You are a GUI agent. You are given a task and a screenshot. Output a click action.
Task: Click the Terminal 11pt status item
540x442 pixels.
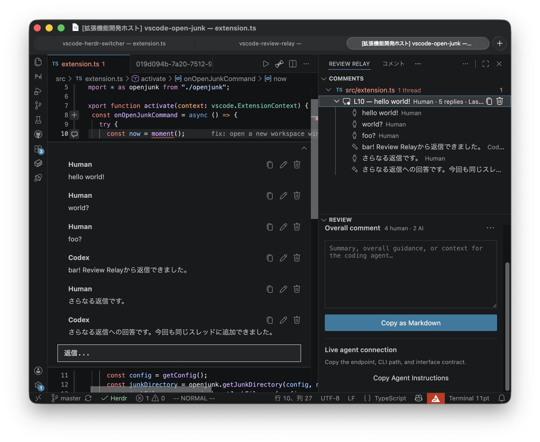[469, 398]
